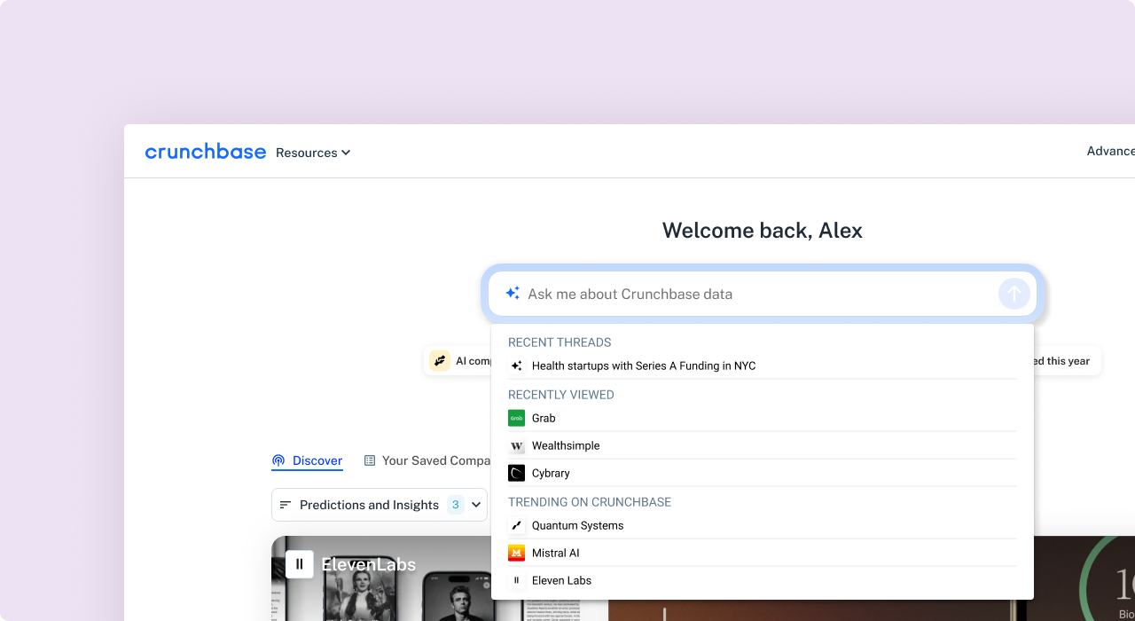
Task: Click the Wealthsimple W logo icon
Action: point(516,445)
